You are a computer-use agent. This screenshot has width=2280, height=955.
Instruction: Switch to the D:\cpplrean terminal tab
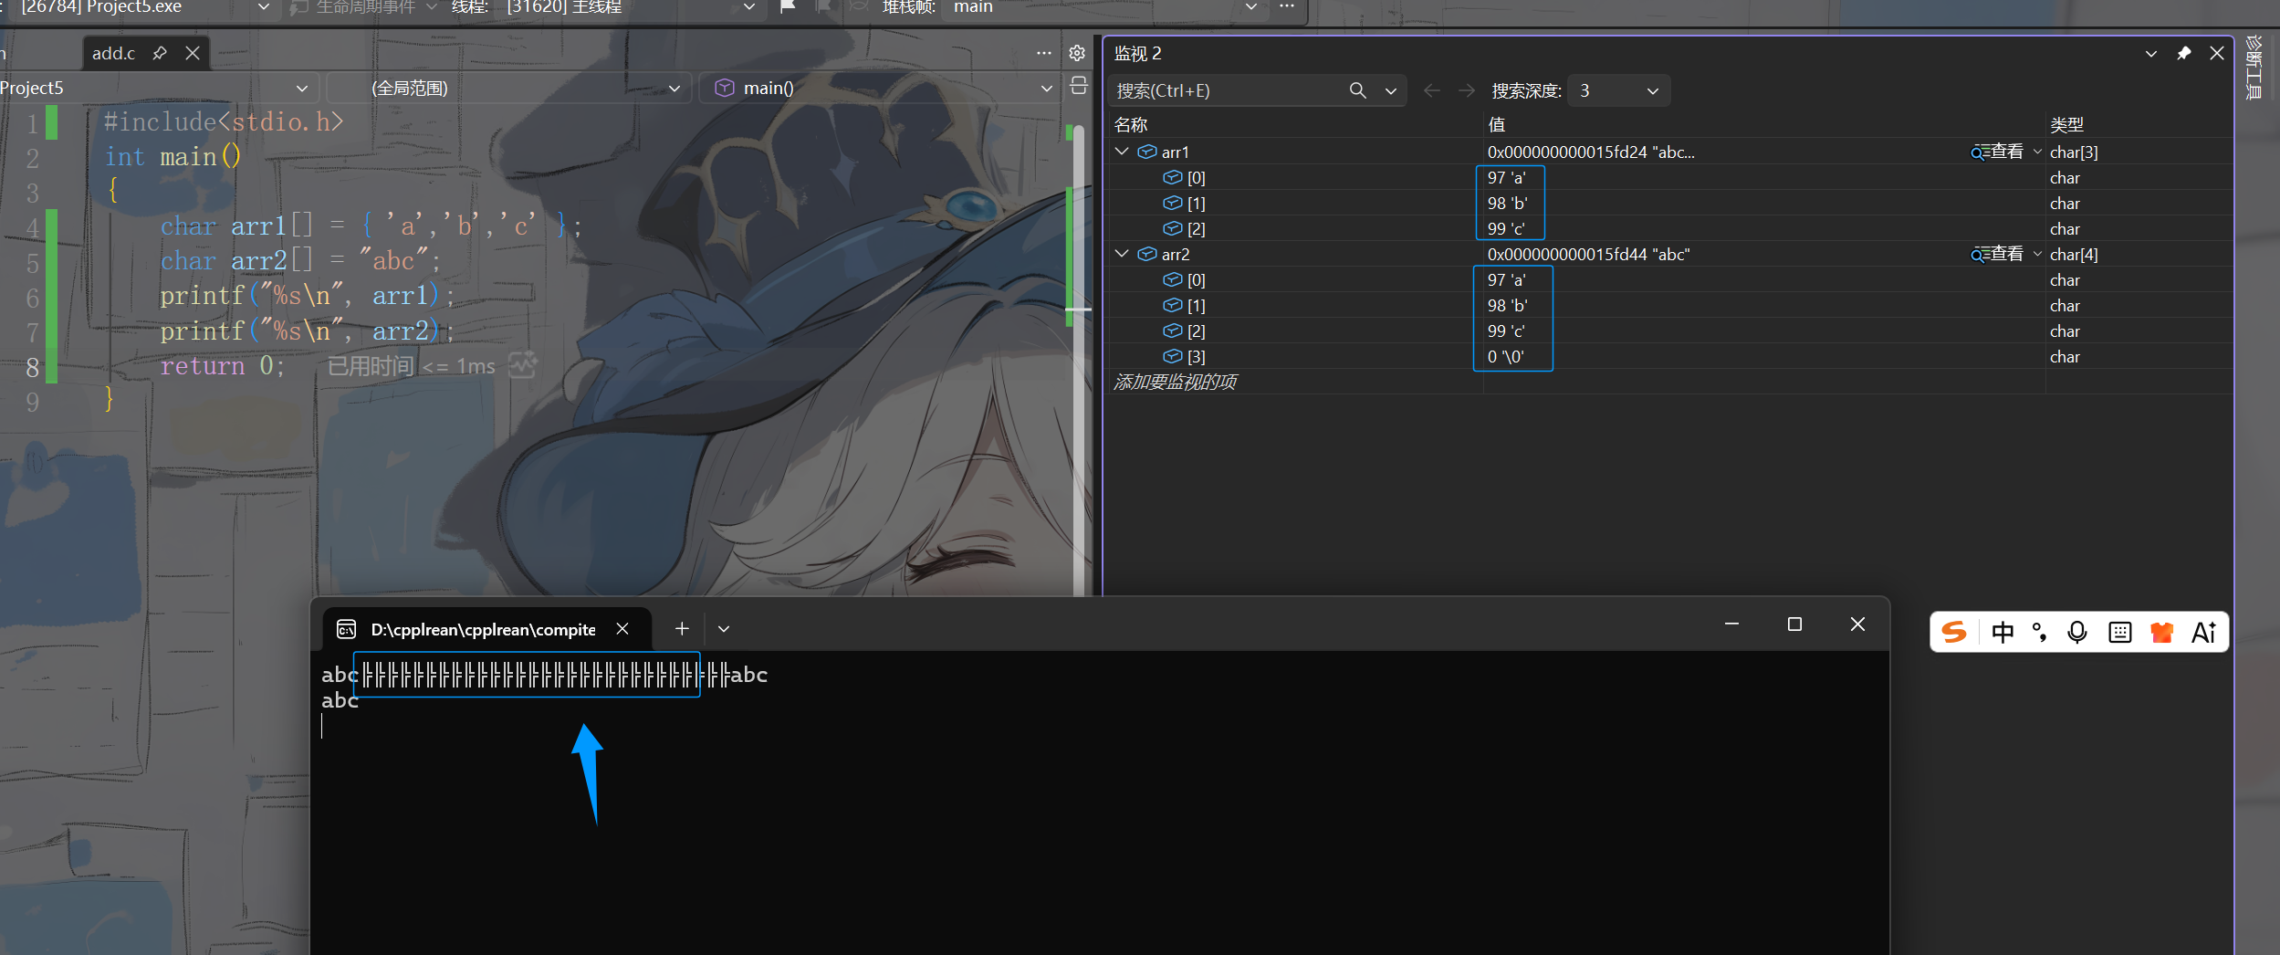pyautogui.click(x=484, y=629)
